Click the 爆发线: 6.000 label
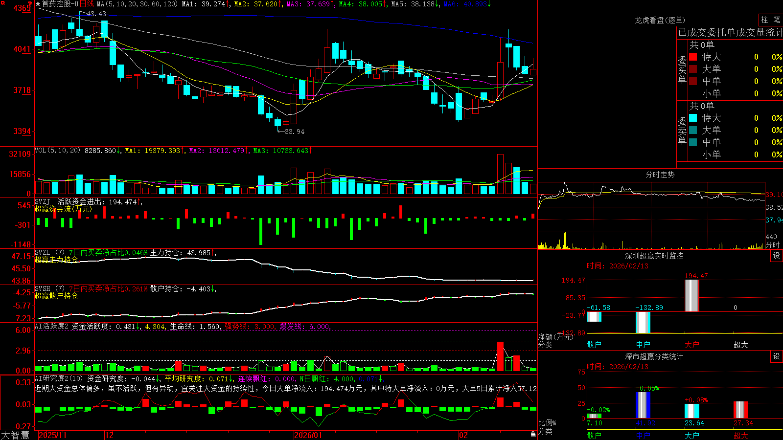 tap(305, 326)
